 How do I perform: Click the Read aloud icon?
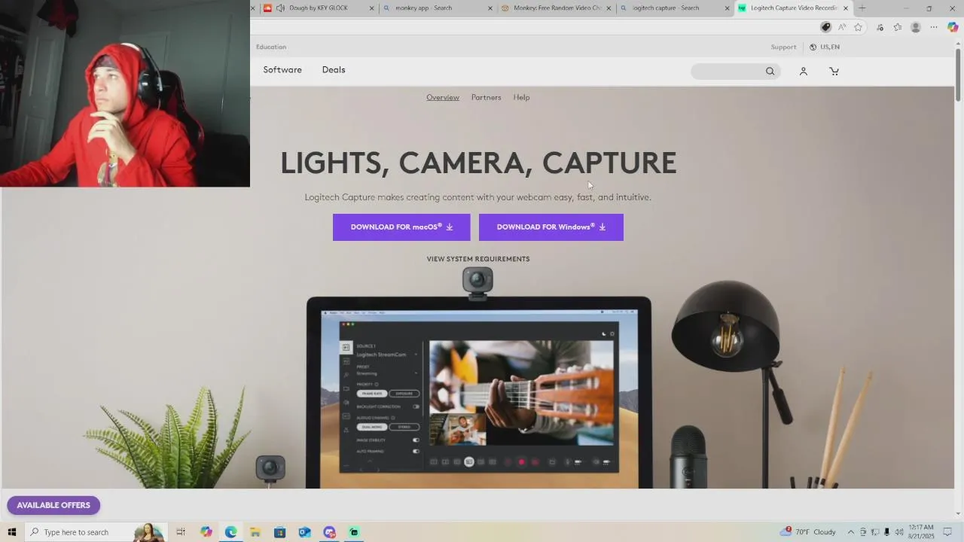pyautogui.click(x=842, y=27)
